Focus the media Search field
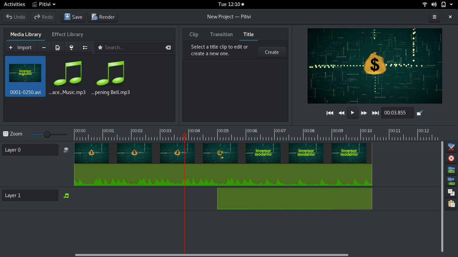Image resolution: width=458 pixels, height=257 pixels. [134, 48]
